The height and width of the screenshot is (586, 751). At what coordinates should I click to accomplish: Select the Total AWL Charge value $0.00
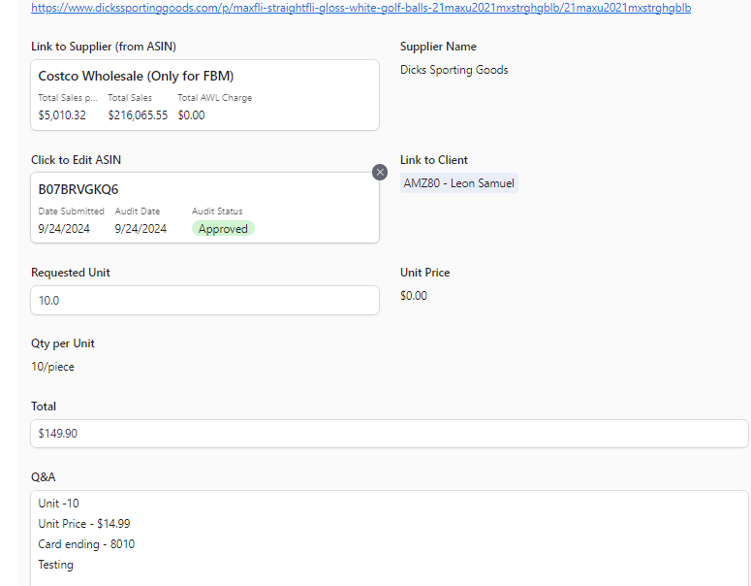pos(191,115)
